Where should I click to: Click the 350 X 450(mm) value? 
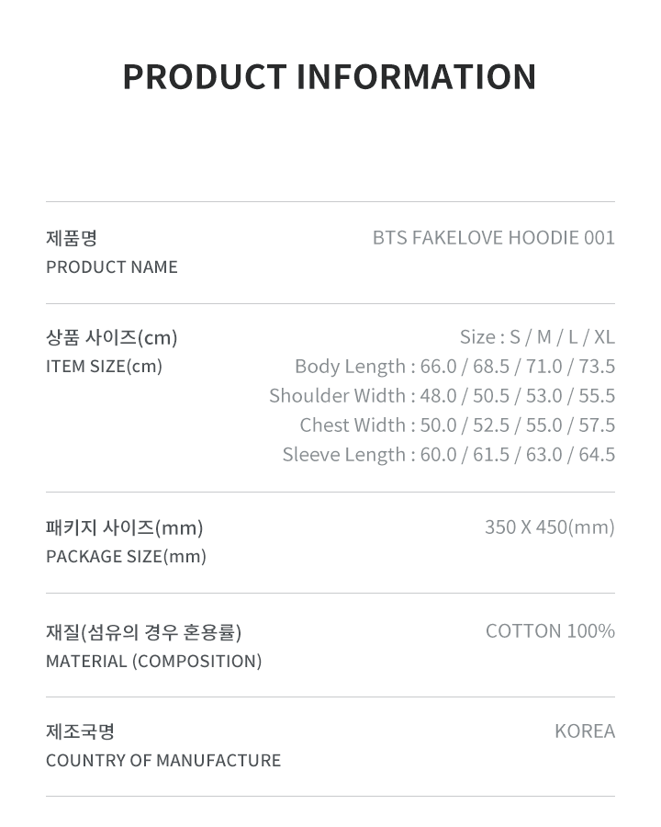tap(549, 527)
